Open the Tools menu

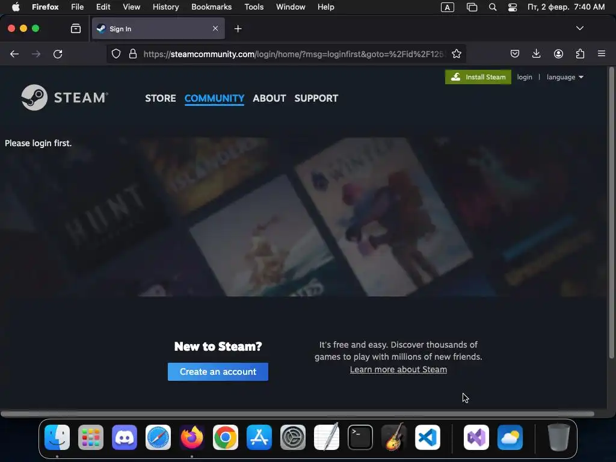click(x=254, y=7)
